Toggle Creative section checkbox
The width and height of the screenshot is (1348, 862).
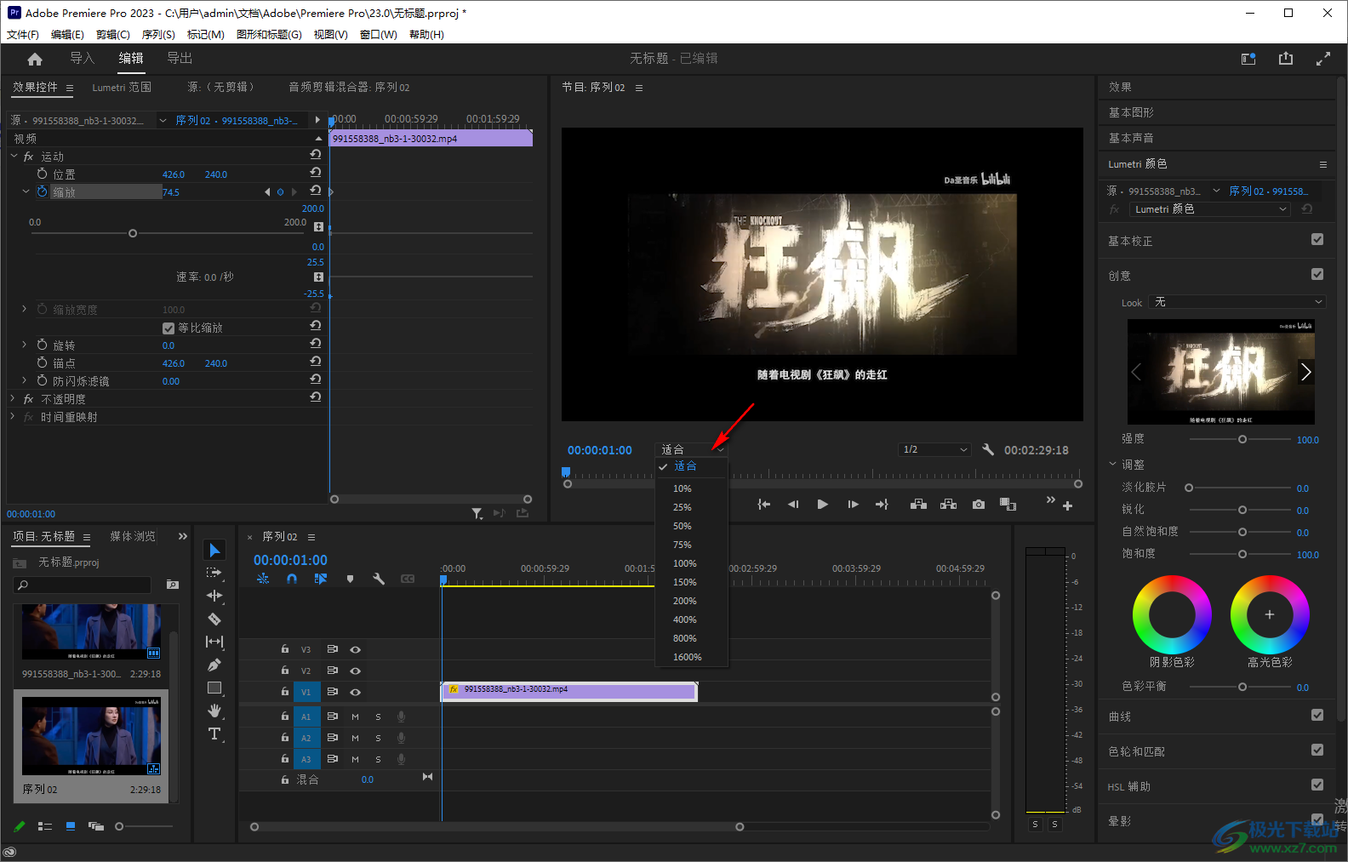click(1317, 274)
